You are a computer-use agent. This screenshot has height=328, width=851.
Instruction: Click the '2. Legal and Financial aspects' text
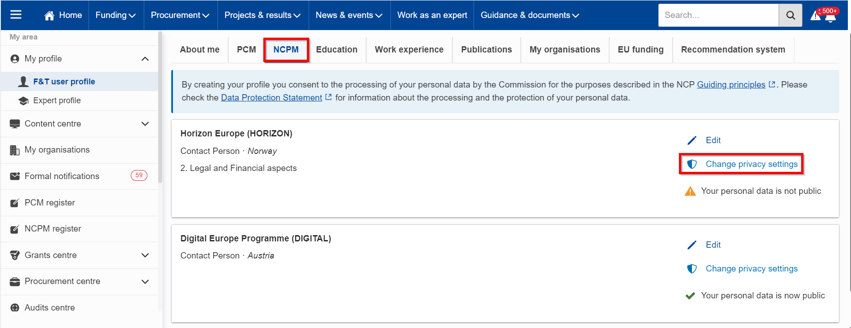pyautogui.click(x=239, y=168)
